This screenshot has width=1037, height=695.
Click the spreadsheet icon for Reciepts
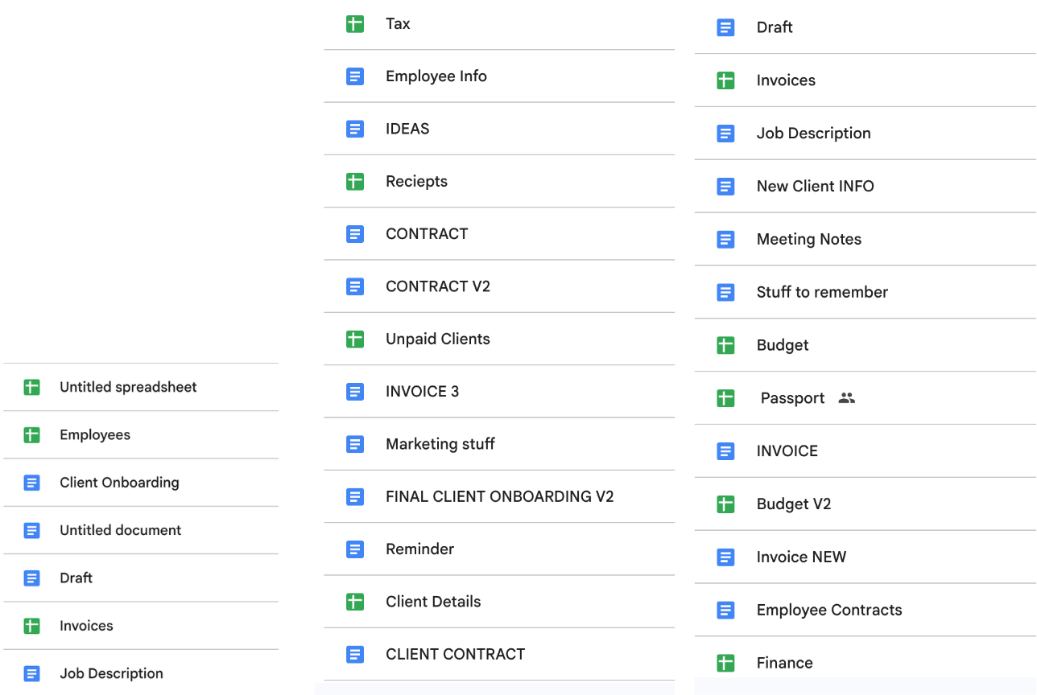coord(355,182)
